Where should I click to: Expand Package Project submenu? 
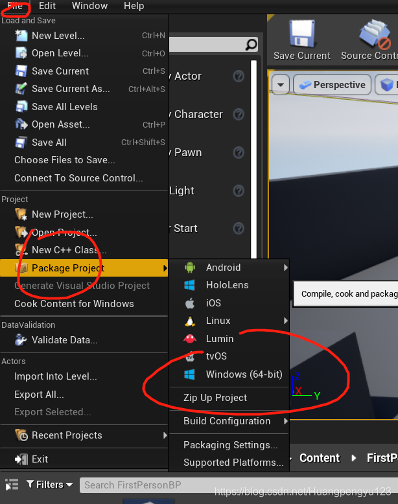point(165,268)
